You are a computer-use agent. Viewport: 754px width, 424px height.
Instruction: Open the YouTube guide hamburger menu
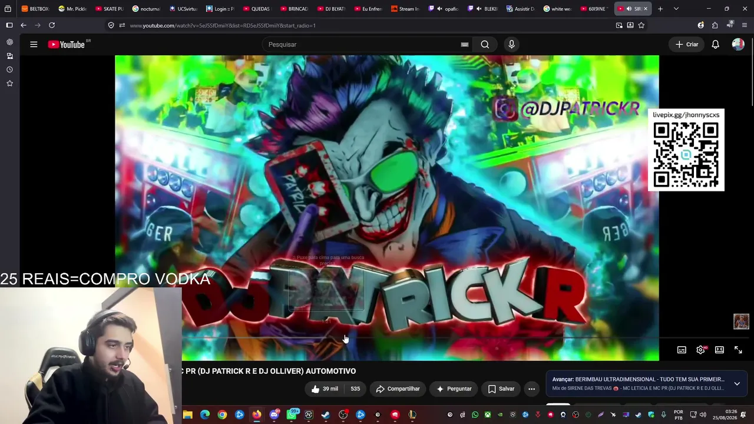pyautogui.click(x=34, y=45)
